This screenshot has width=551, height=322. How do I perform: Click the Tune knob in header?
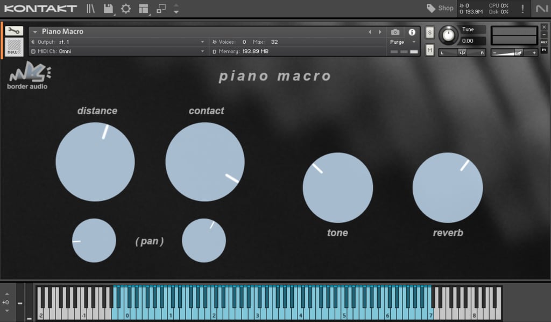[448, 35]
